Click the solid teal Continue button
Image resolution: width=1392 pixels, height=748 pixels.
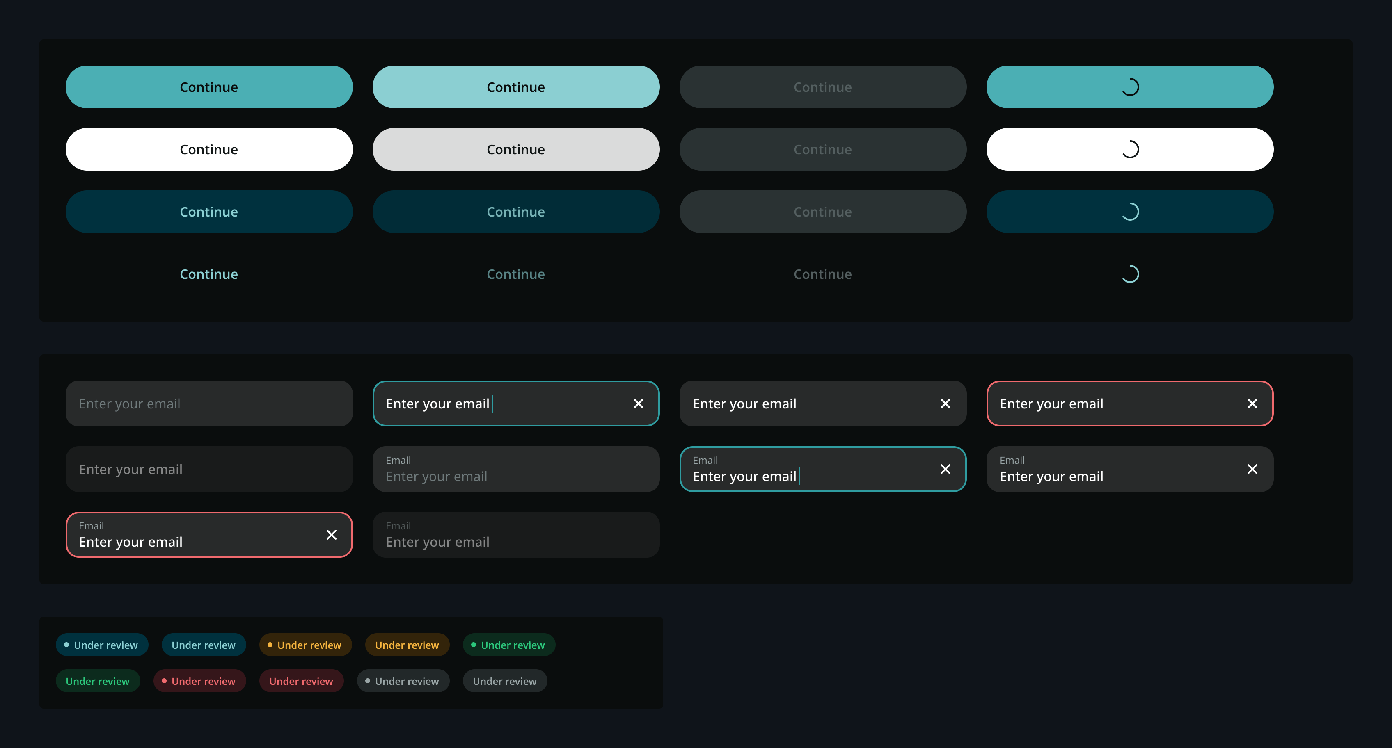[209, 87]
